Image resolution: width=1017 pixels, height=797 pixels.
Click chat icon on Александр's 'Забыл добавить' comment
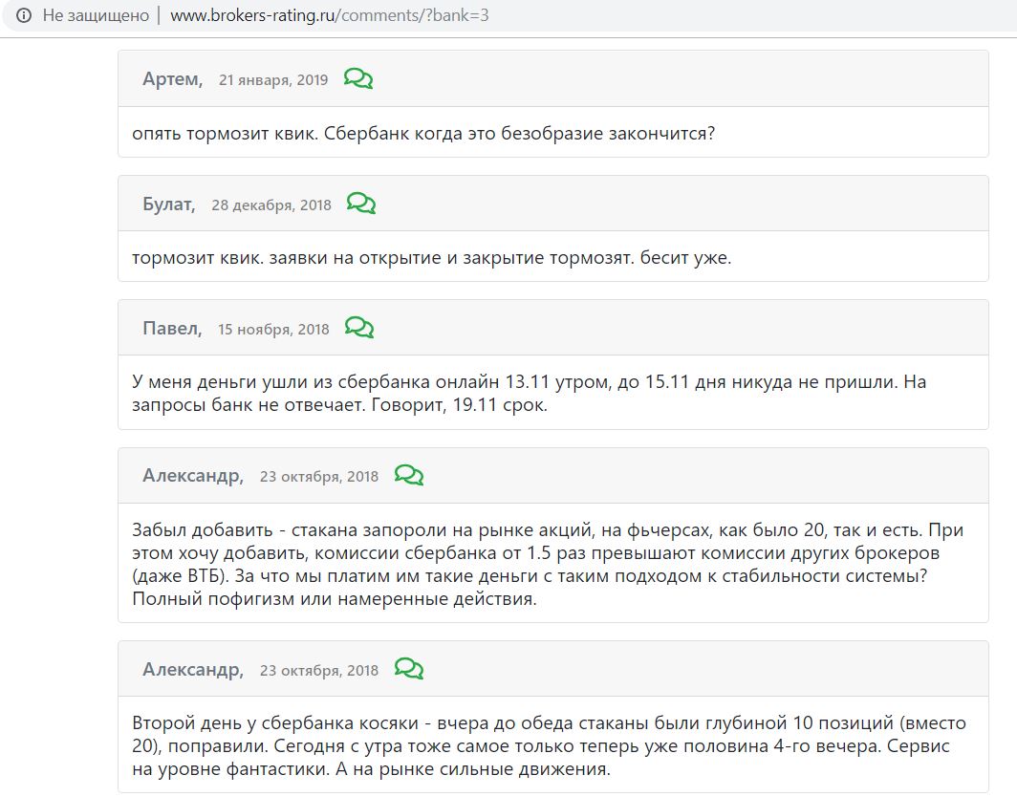pyautogui.click(x=409, y=475)
